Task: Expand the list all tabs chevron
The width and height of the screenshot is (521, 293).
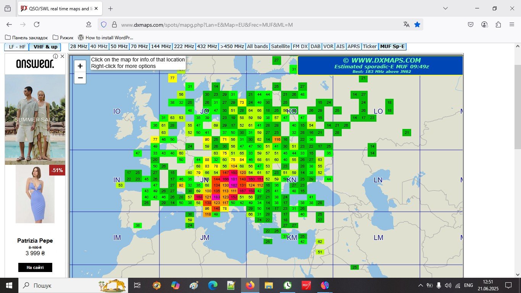Action: click(x=445, y=8)
